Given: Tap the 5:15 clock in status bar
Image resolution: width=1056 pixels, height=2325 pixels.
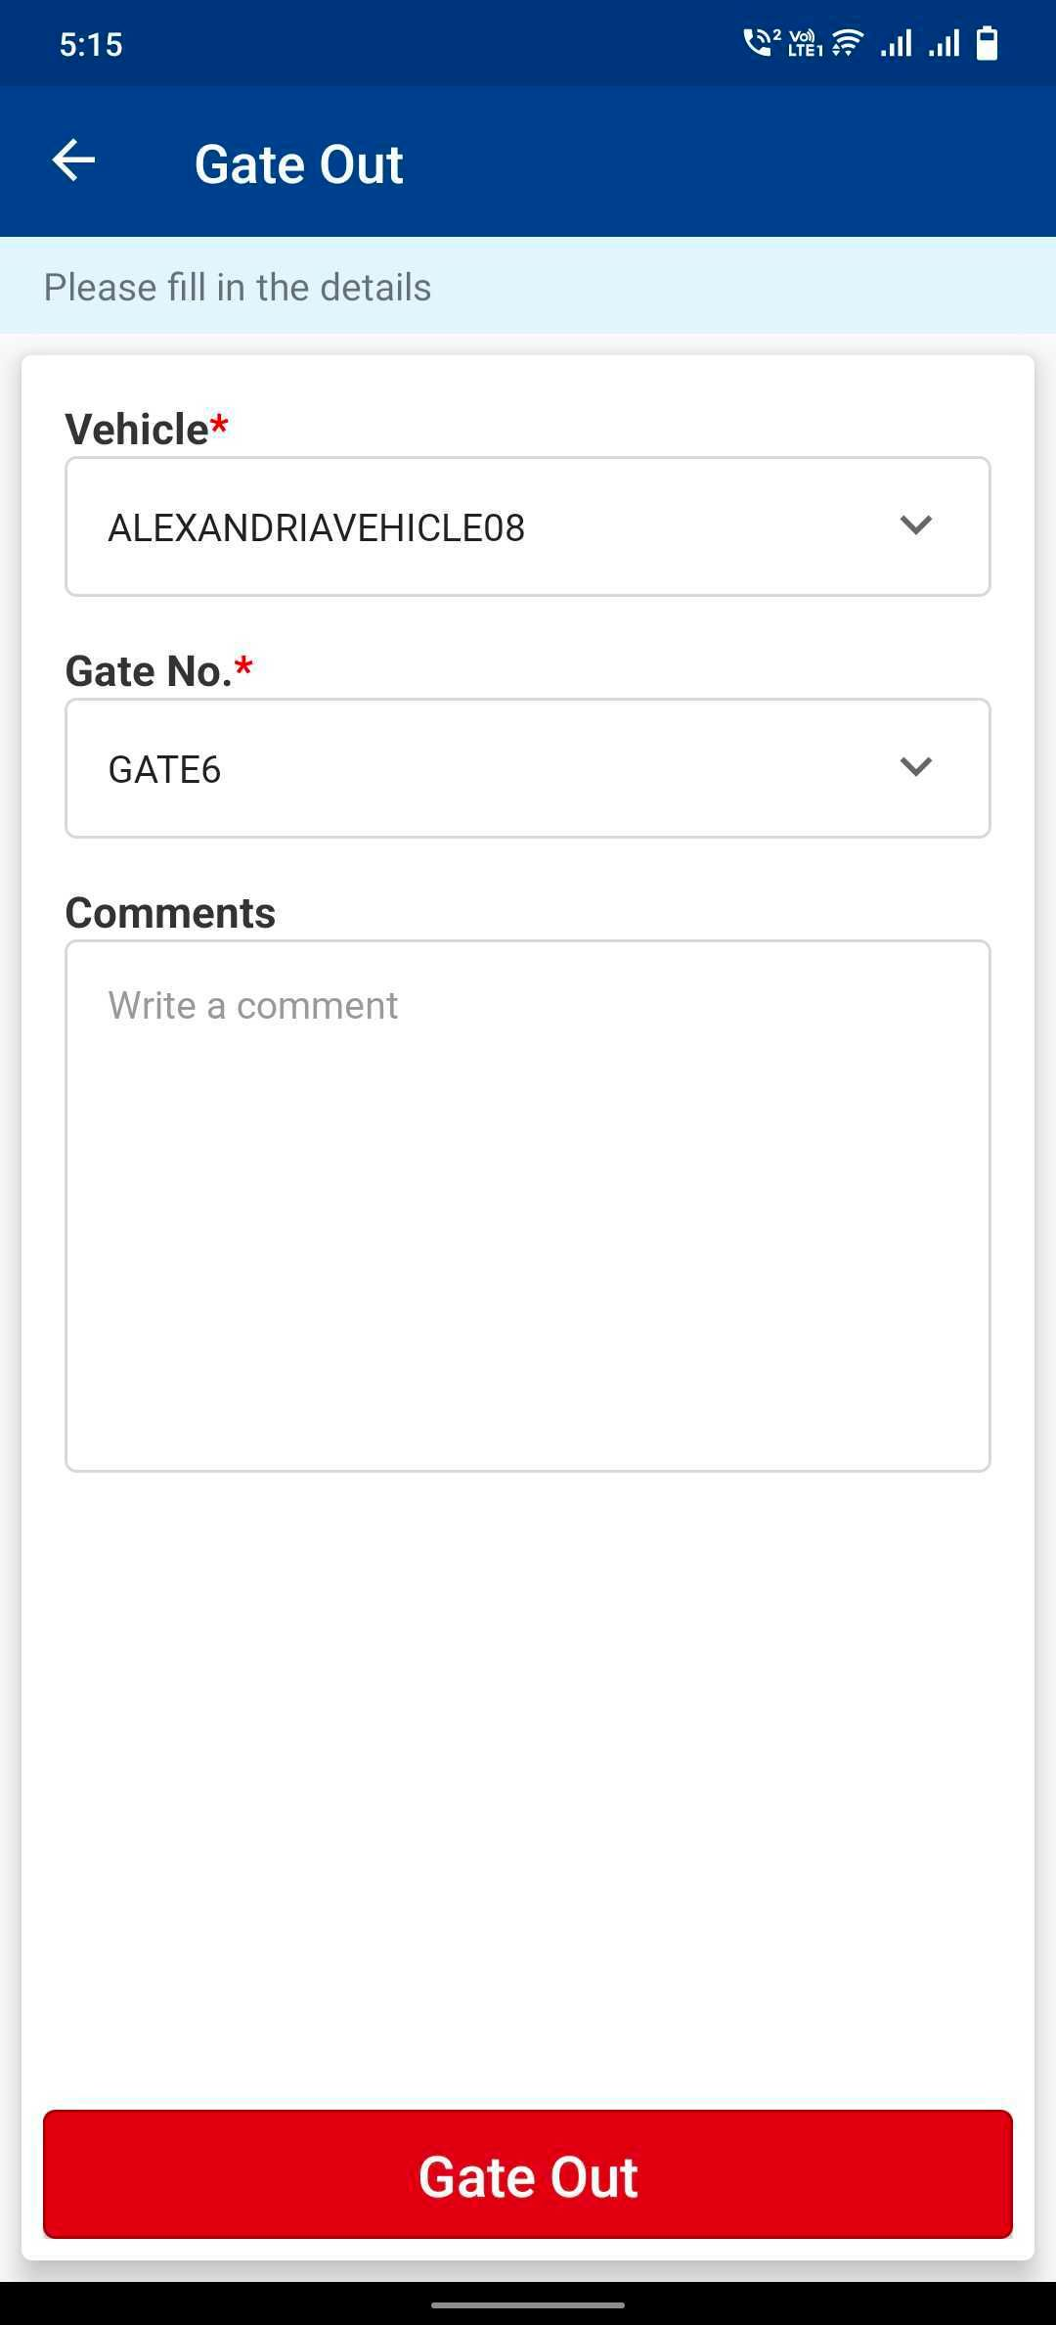Looking at the screenshot, I should (91, 44).
